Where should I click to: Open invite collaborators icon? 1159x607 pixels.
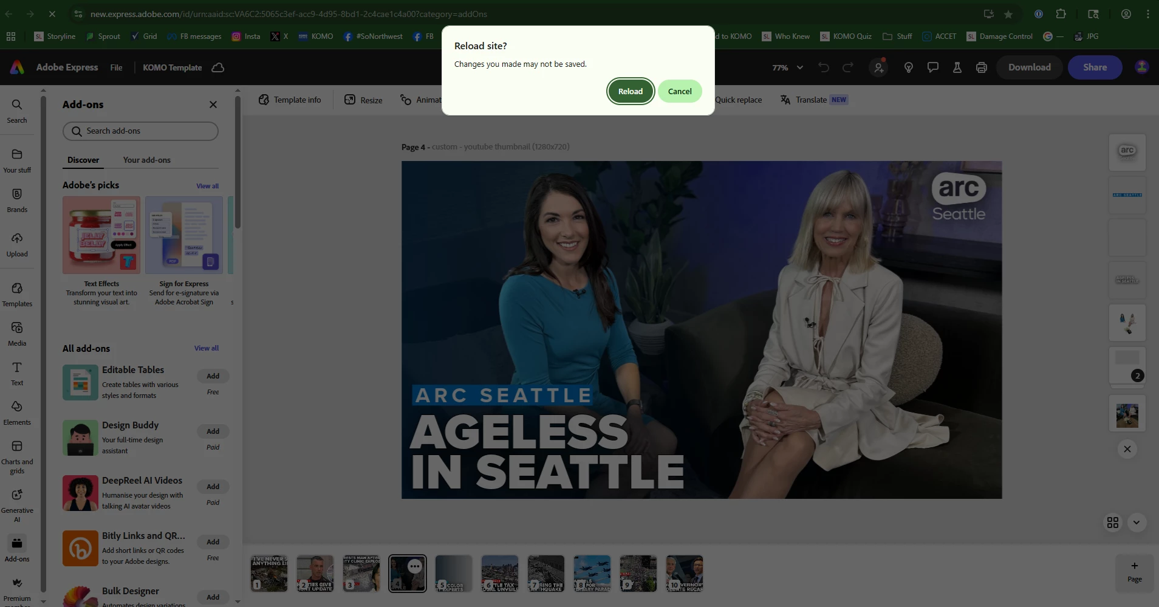pos(879,67)
